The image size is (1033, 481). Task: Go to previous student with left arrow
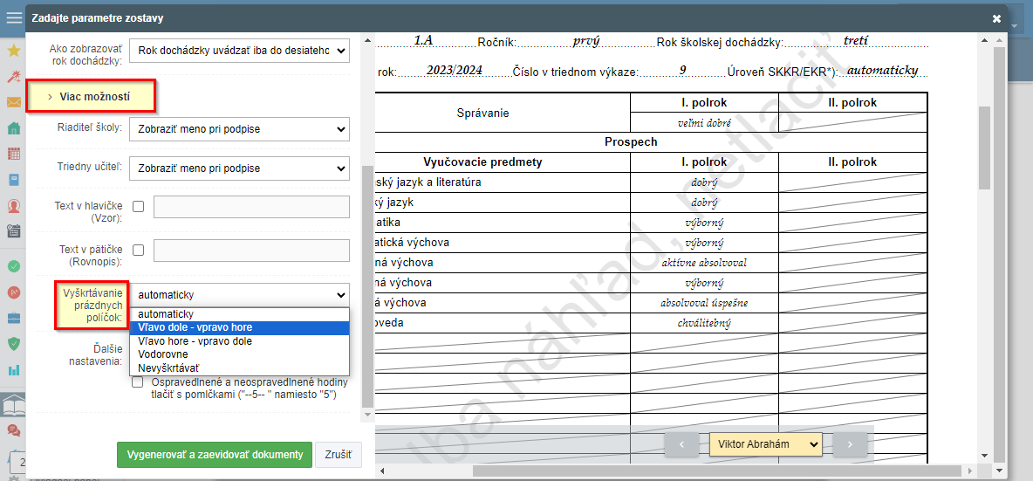(x=681, y=444)
